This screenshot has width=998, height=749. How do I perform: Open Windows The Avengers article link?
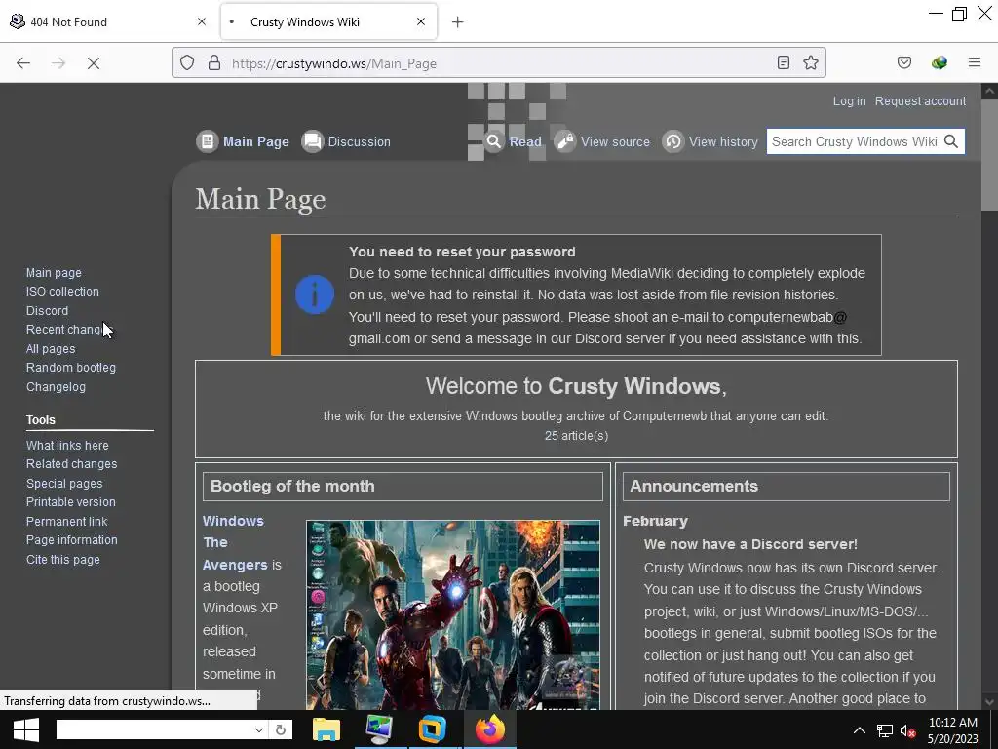click(x=234, y=542)
